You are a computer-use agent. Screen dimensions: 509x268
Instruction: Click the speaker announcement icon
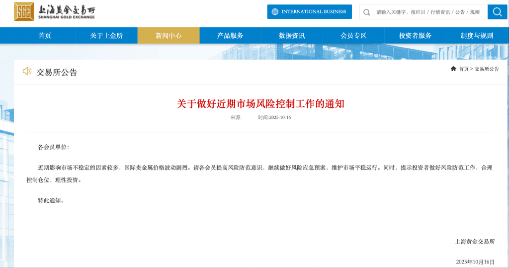[x=27, y=72]
